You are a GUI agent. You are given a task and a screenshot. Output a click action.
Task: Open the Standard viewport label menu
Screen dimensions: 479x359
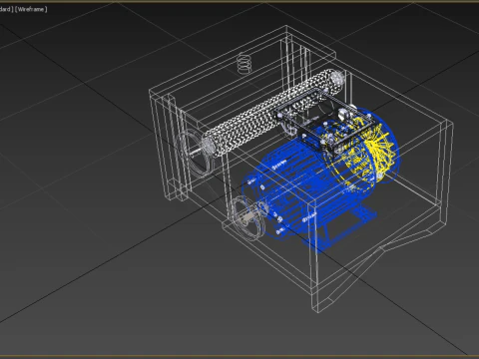(x=6, y=9)
